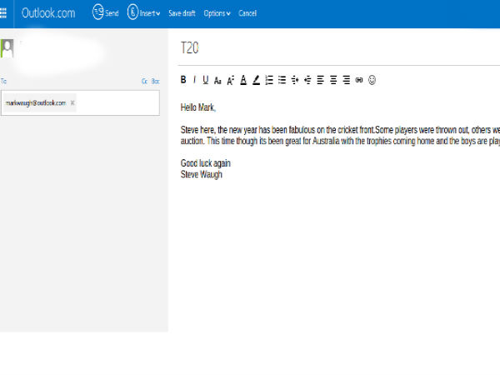Change font size with the A icon
500x375 pixels.
[230, 80]
